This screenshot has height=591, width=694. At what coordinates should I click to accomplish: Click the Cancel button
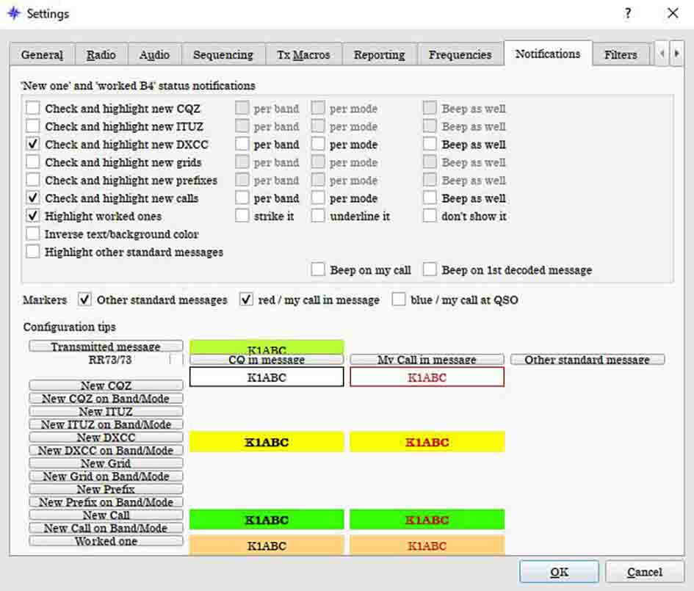(644, 572)
